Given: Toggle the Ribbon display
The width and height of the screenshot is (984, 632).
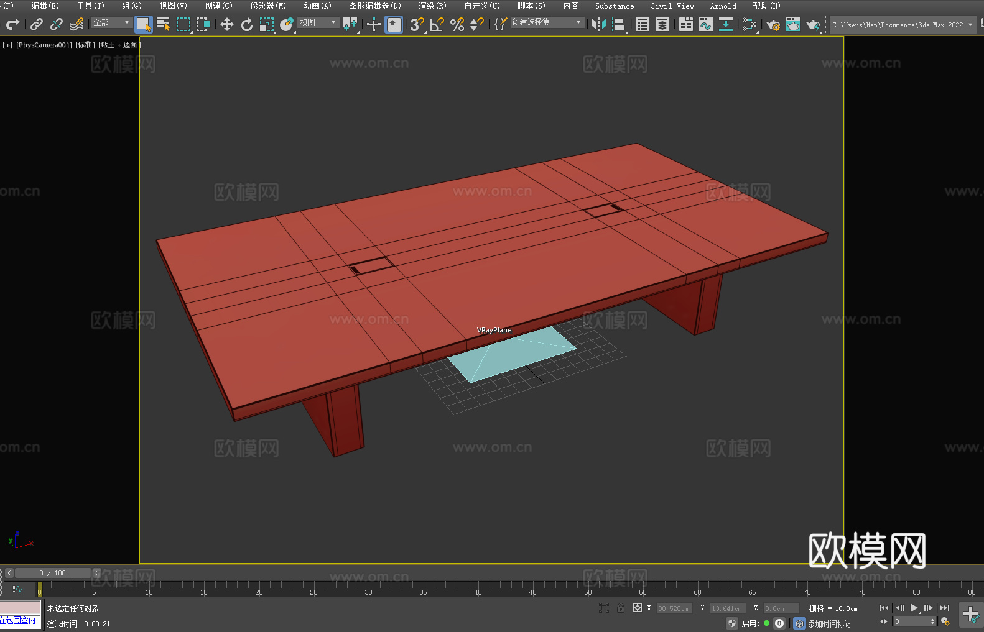Looking at the screenshot, I should coord(686,24).
